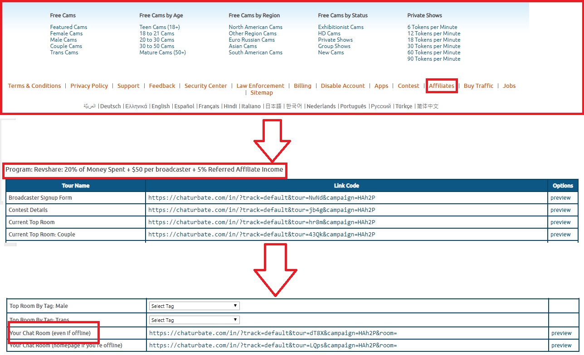
Task: Click the Link Code column header
Action: pos(346,186)
